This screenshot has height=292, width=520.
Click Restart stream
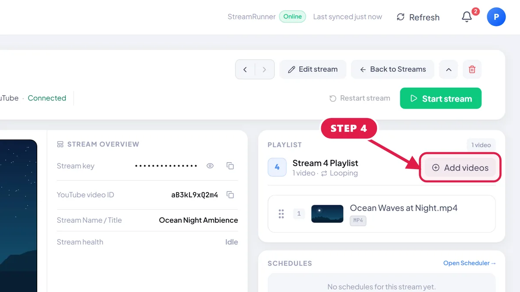coord(360,98)
